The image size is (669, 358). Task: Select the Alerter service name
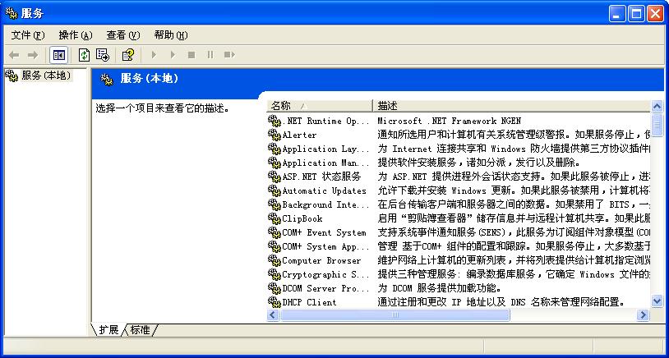(299, 135)
